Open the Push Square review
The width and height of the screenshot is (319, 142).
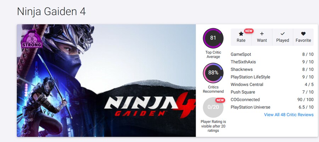(x=243, y=92)
